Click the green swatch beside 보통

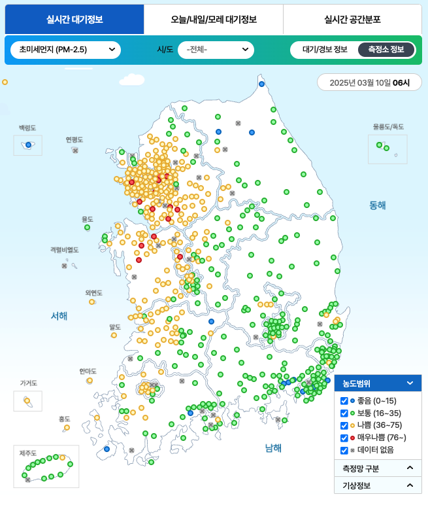pos(352,413)
